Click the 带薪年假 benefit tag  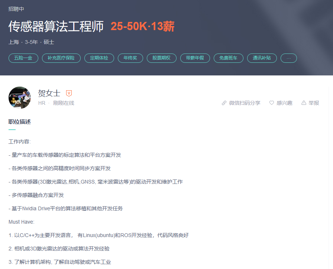click(195, 58)
